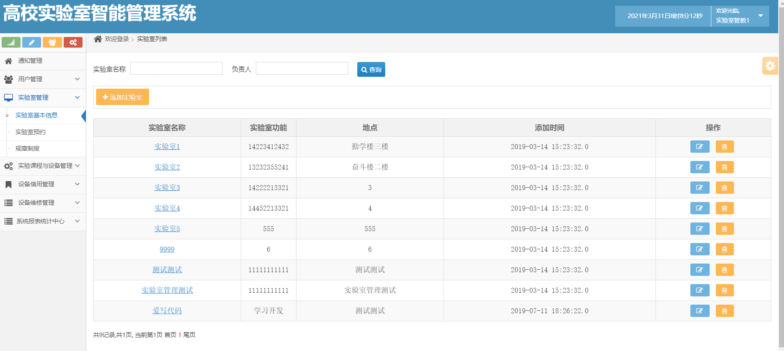The image size is (784, 351).
Task: Delete the 实验室5 row
Action: click(724, 229)
